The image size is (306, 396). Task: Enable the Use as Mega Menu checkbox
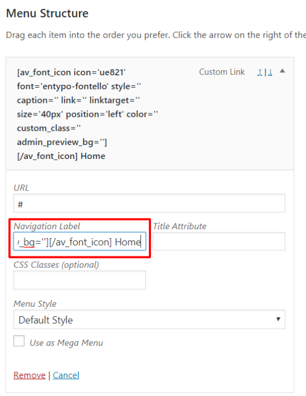[x=19, y=341]
